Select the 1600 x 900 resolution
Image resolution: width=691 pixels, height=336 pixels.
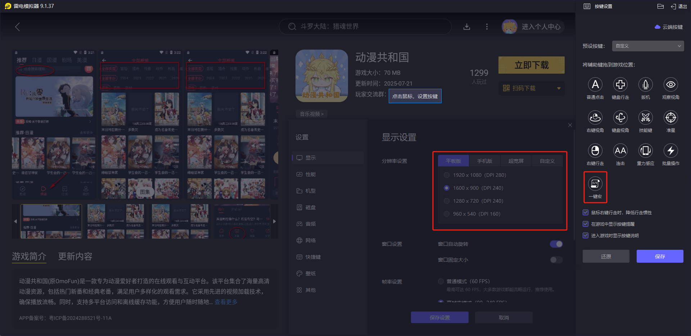coord(447,188)
